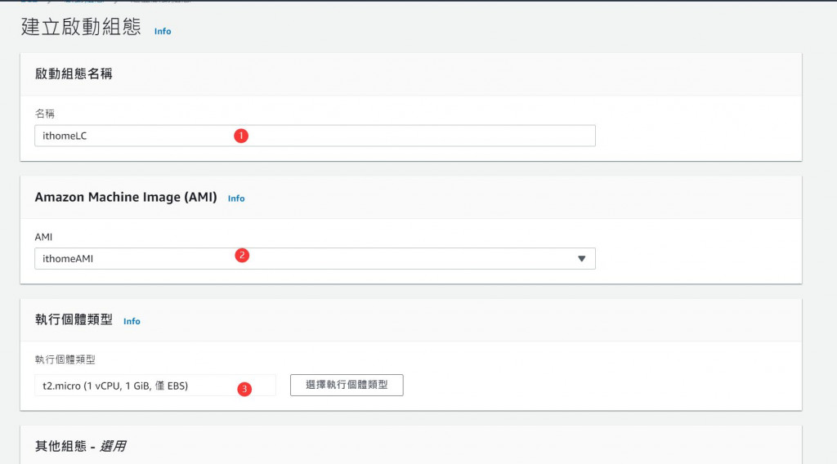
Task: Click the AMI dropdown arrow
Action: click(581, 259)
